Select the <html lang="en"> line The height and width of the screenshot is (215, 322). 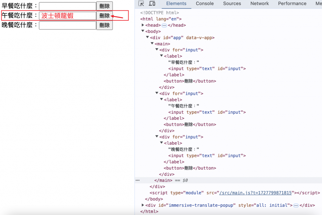tap(161, 19)
